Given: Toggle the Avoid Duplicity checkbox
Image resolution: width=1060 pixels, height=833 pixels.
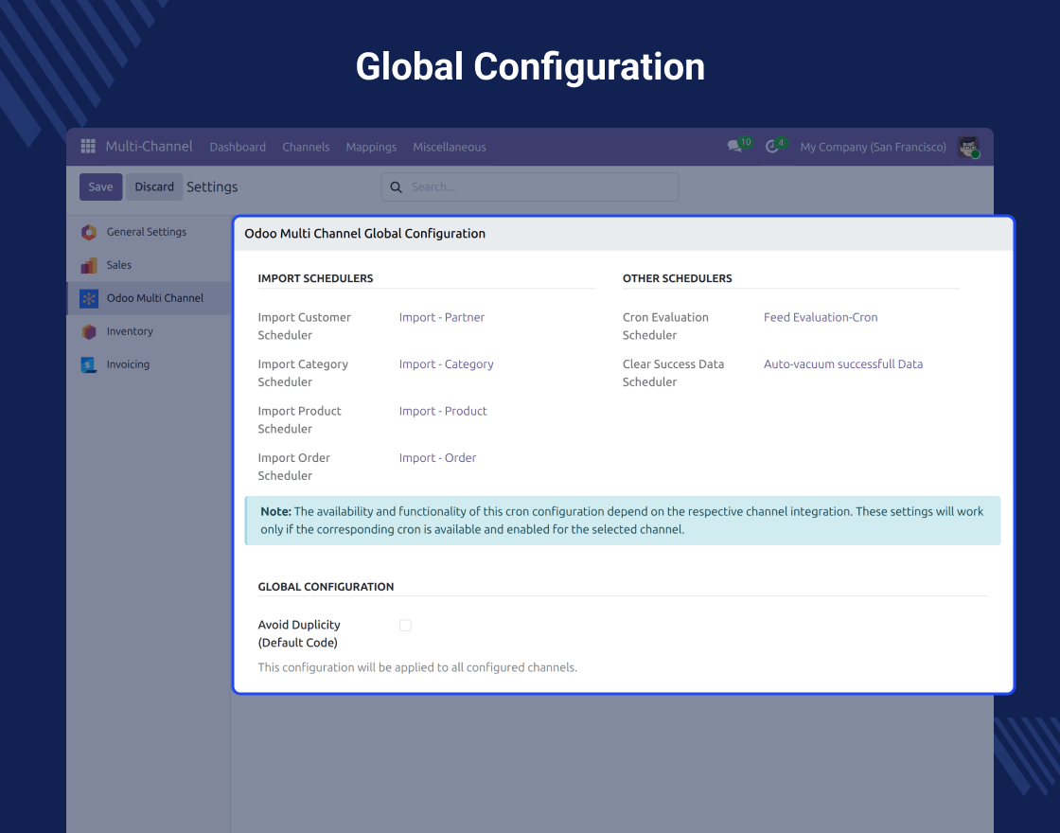Looking at the screenshot, I should tap(405, 626).
